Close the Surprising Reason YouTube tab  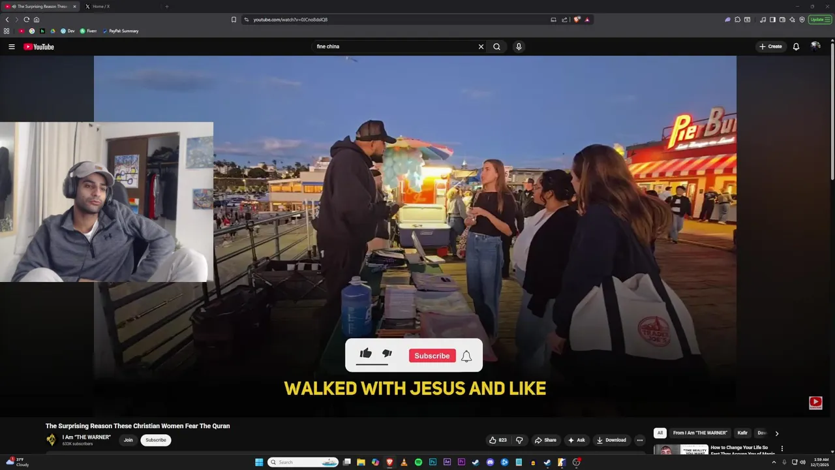[x=74, y=7]
